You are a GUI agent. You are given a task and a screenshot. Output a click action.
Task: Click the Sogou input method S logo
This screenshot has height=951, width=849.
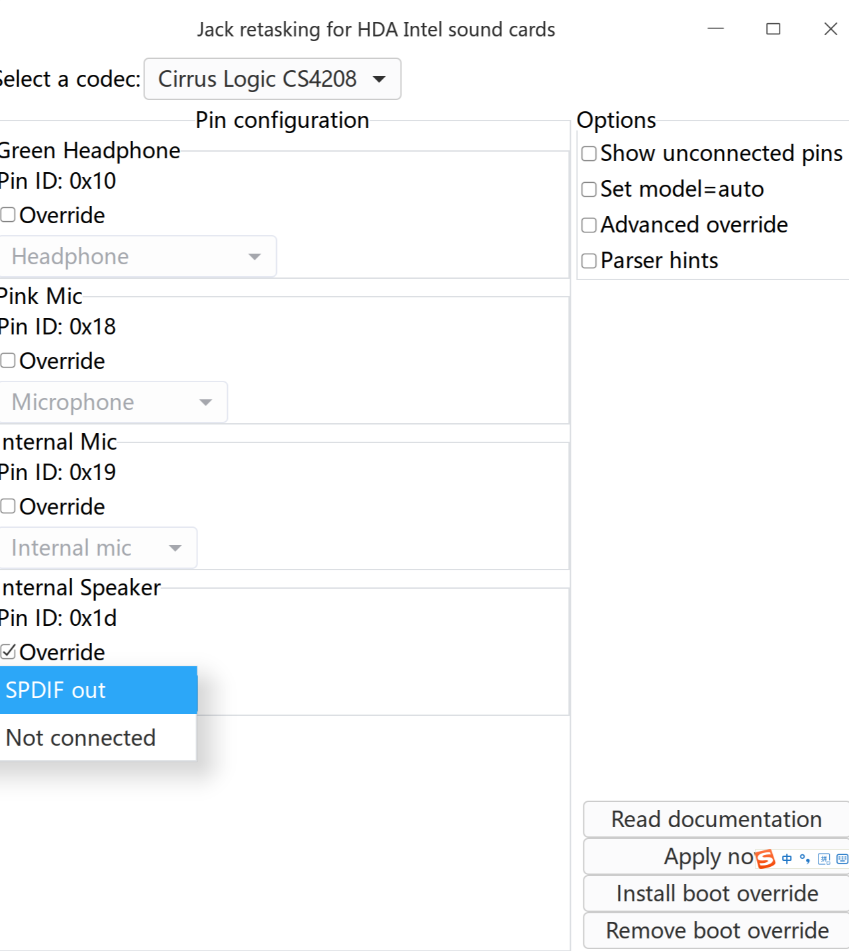[765, 859]
